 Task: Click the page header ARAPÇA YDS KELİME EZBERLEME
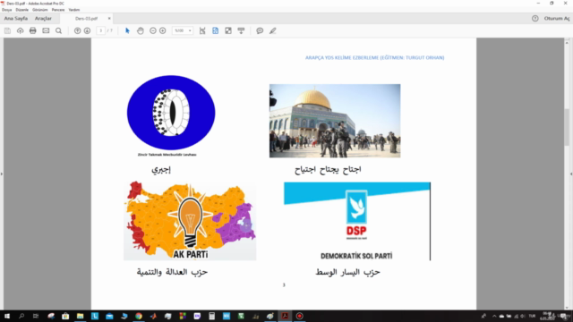[x=374, y=57]
